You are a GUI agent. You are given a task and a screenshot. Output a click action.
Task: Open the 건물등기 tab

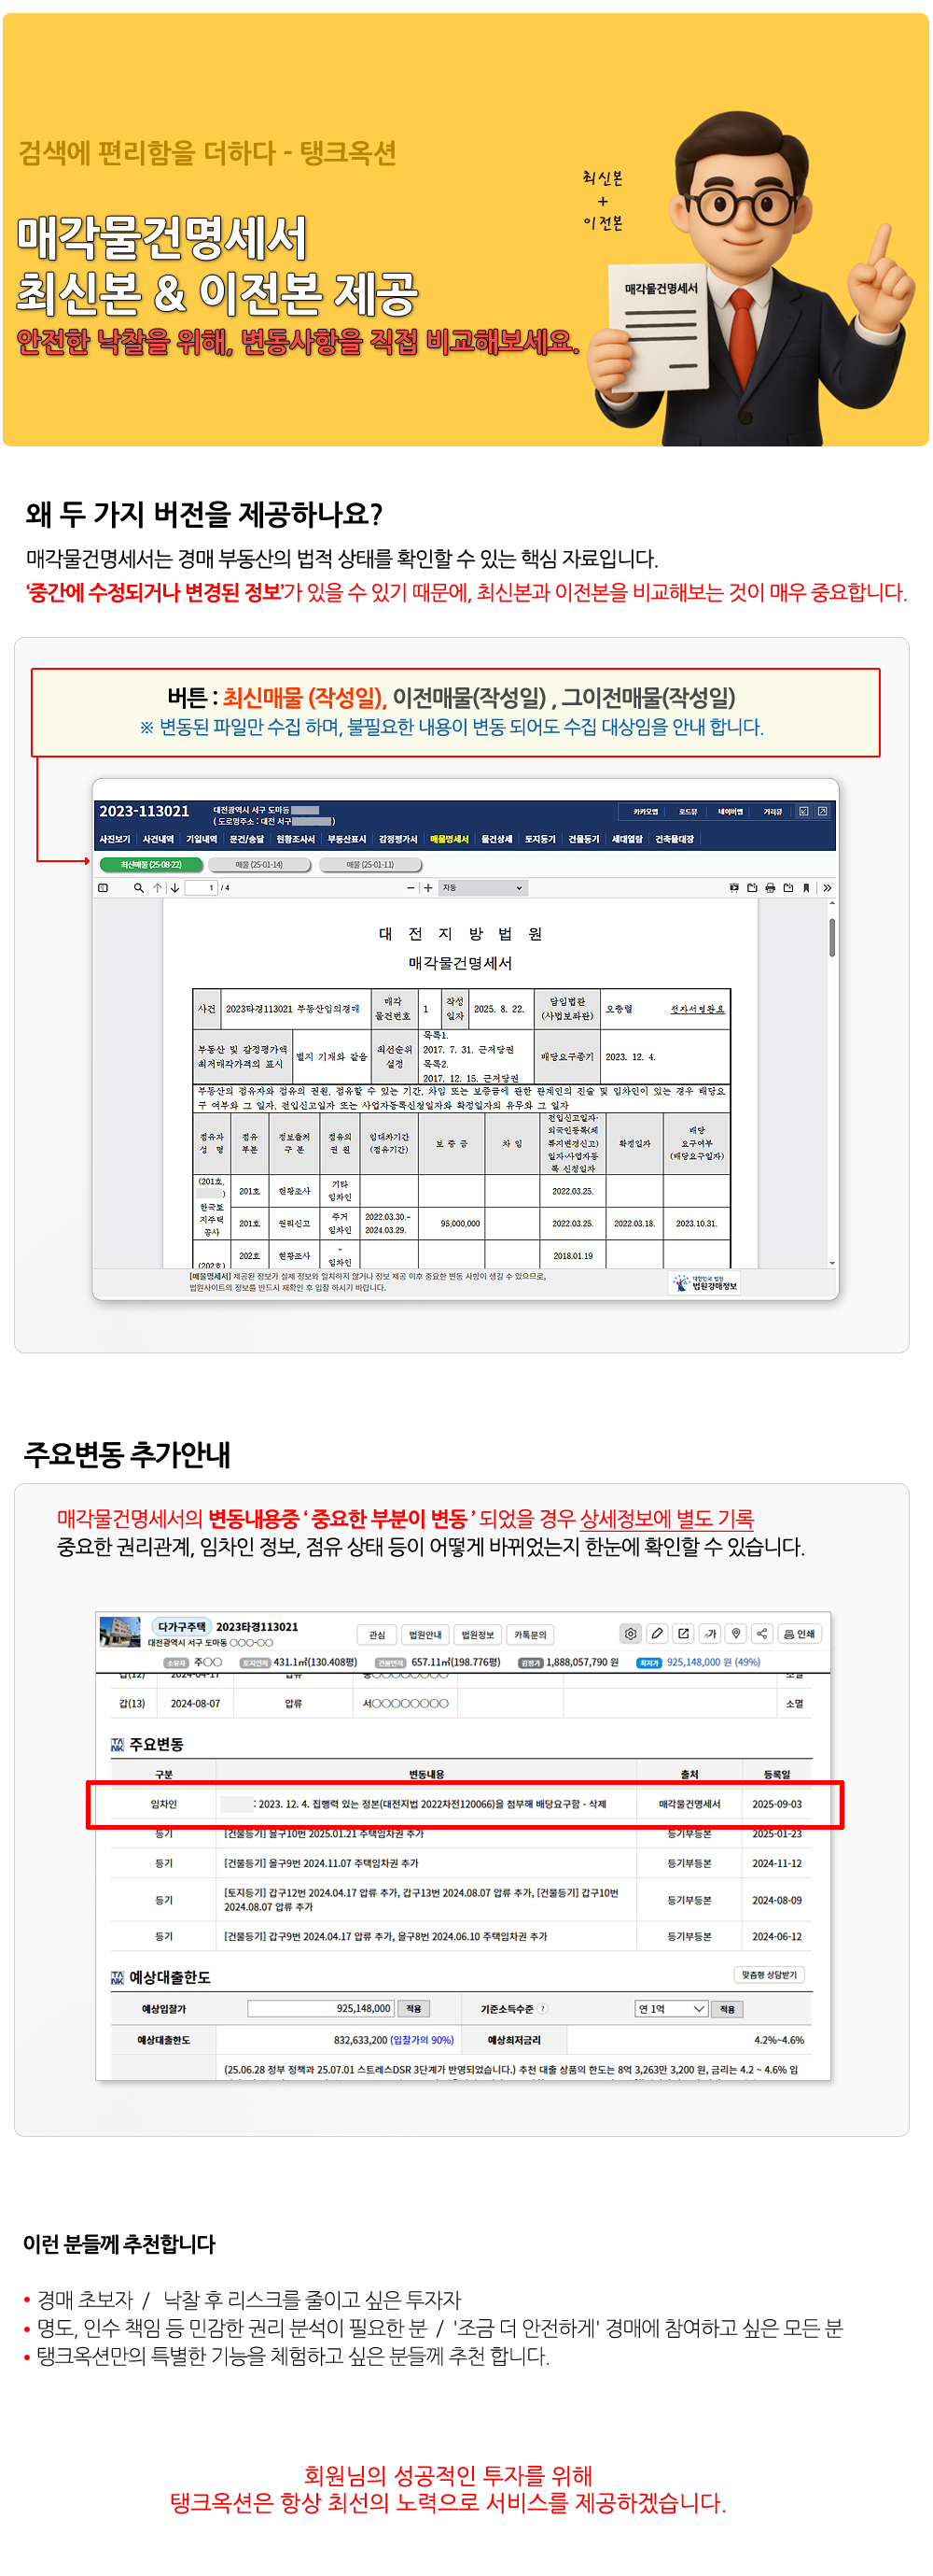tap(583, 840)
